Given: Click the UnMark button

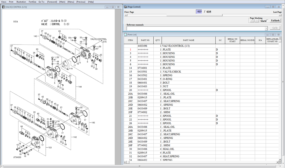Looking at the screenshot, I should tap(275, 21).
